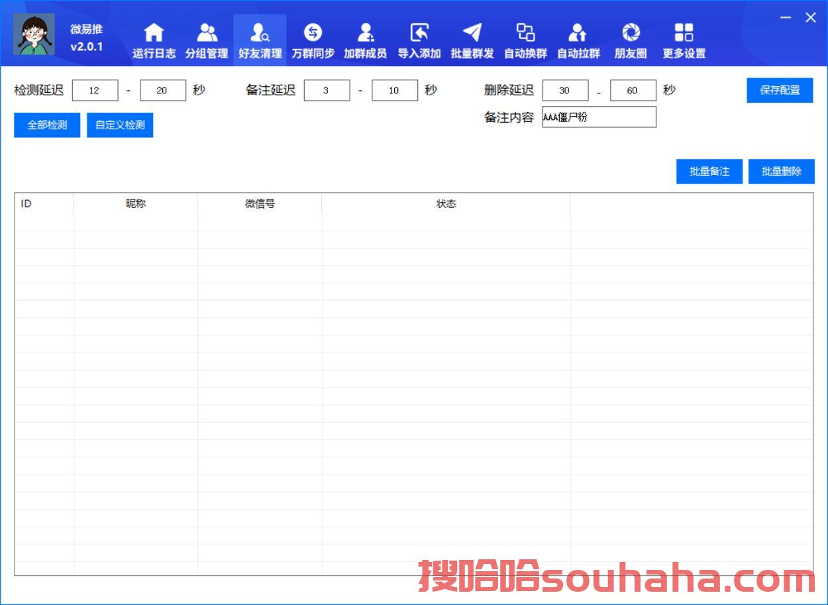Click the 检测延迟 minimum field showing 12
The image size is (828, 605).
point(95,91)
